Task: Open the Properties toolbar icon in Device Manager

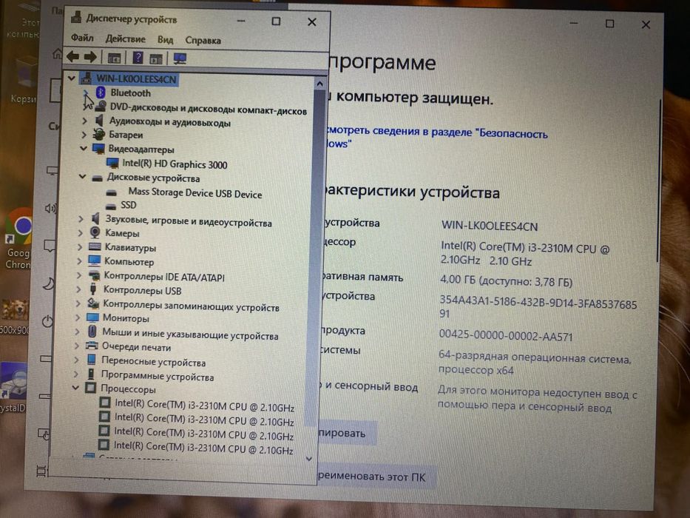Action: [114, 58]
